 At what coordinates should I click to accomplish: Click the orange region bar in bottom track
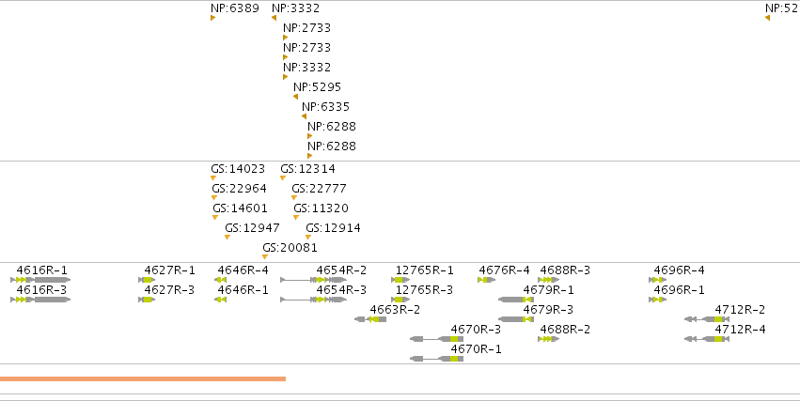143,379
